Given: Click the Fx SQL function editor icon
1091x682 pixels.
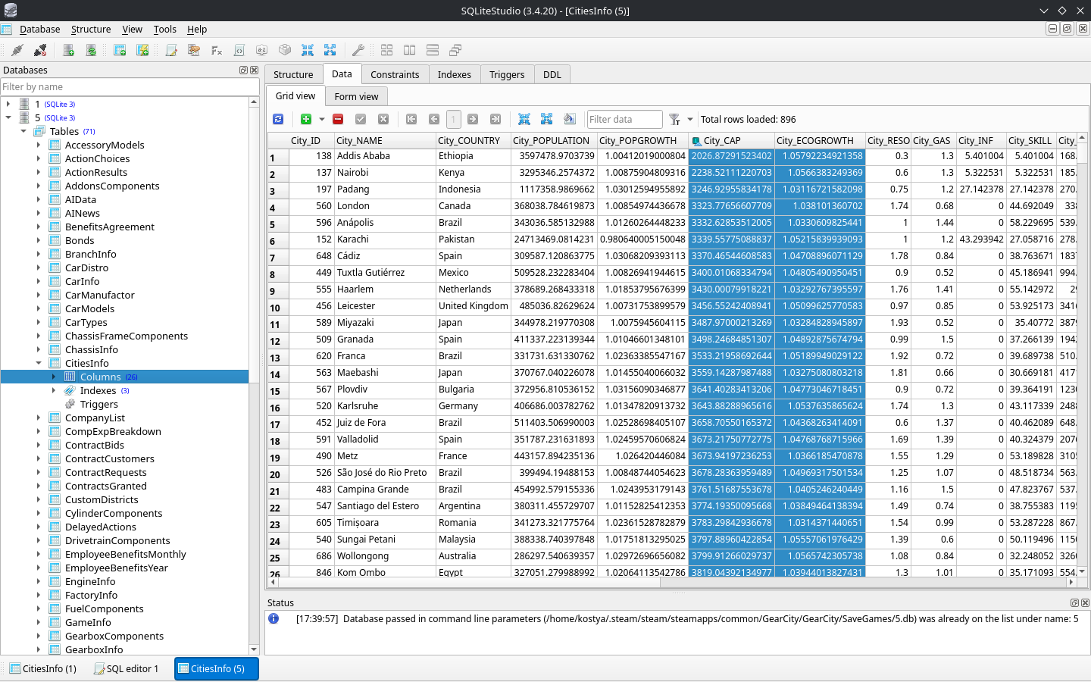Looking at the screenshot, I should click(217, 50).
